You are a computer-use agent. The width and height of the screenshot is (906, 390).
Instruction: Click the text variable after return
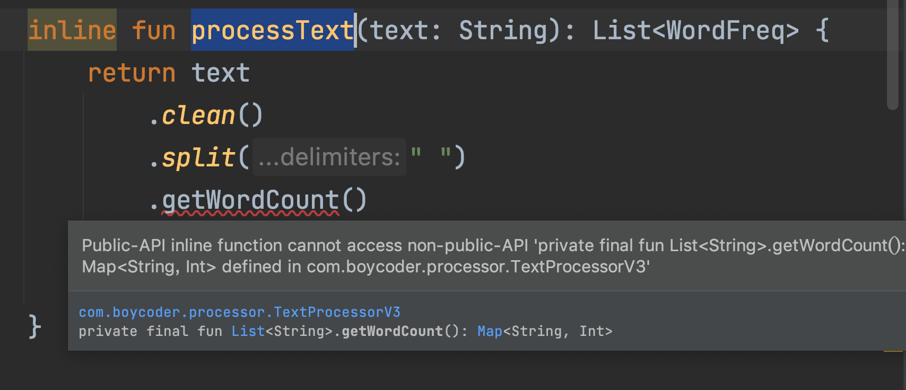[x=221, y=73]
